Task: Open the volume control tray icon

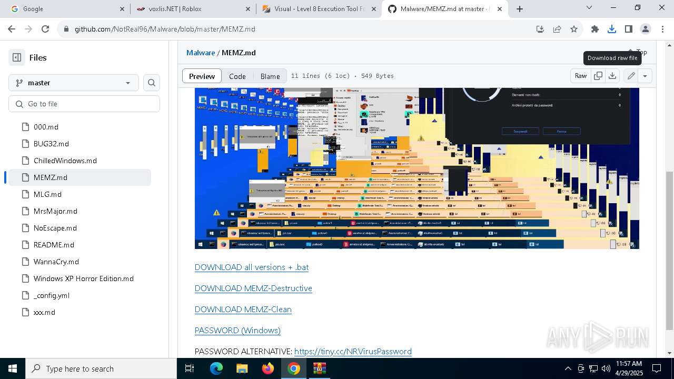Action: [606, 368]
